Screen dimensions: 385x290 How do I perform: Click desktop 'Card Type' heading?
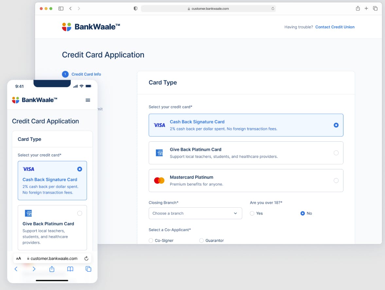tap(163, 83)
